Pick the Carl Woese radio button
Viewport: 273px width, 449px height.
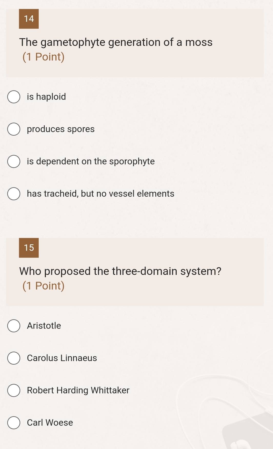coord(14,423)
